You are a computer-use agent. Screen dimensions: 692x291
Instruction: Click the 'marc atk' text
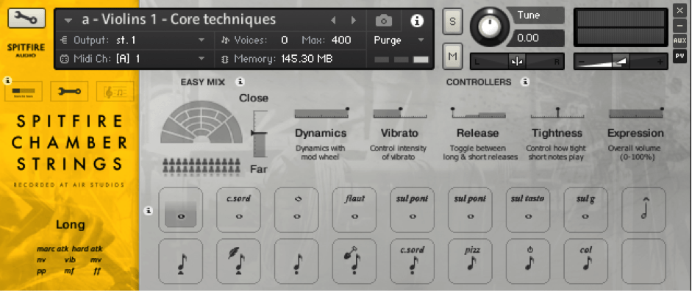(53, 249)
